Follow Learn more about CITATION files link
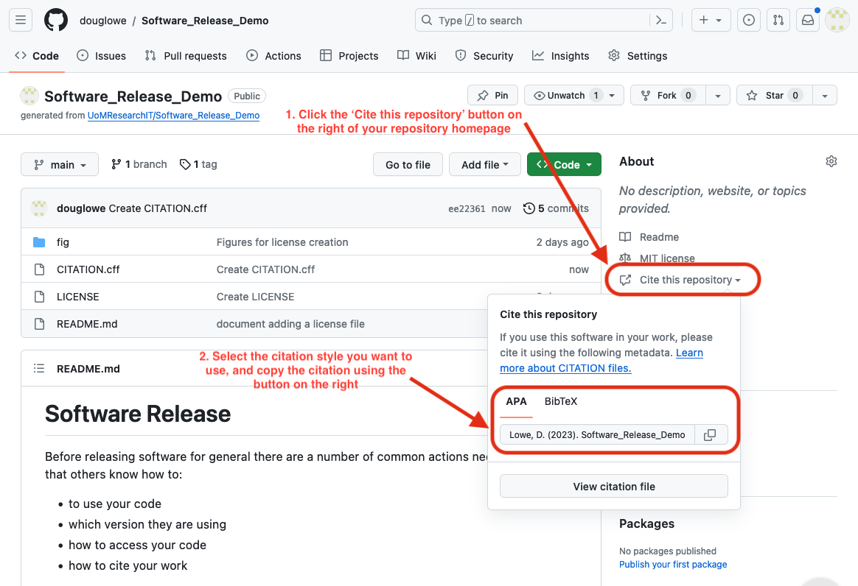The height and width of the screenshot is (586, 858). tap(602, 360)
